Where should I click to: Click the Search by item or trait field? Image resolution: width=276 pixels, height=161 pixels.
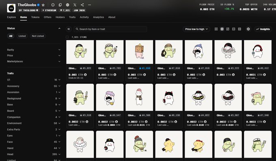click(110, 29)
